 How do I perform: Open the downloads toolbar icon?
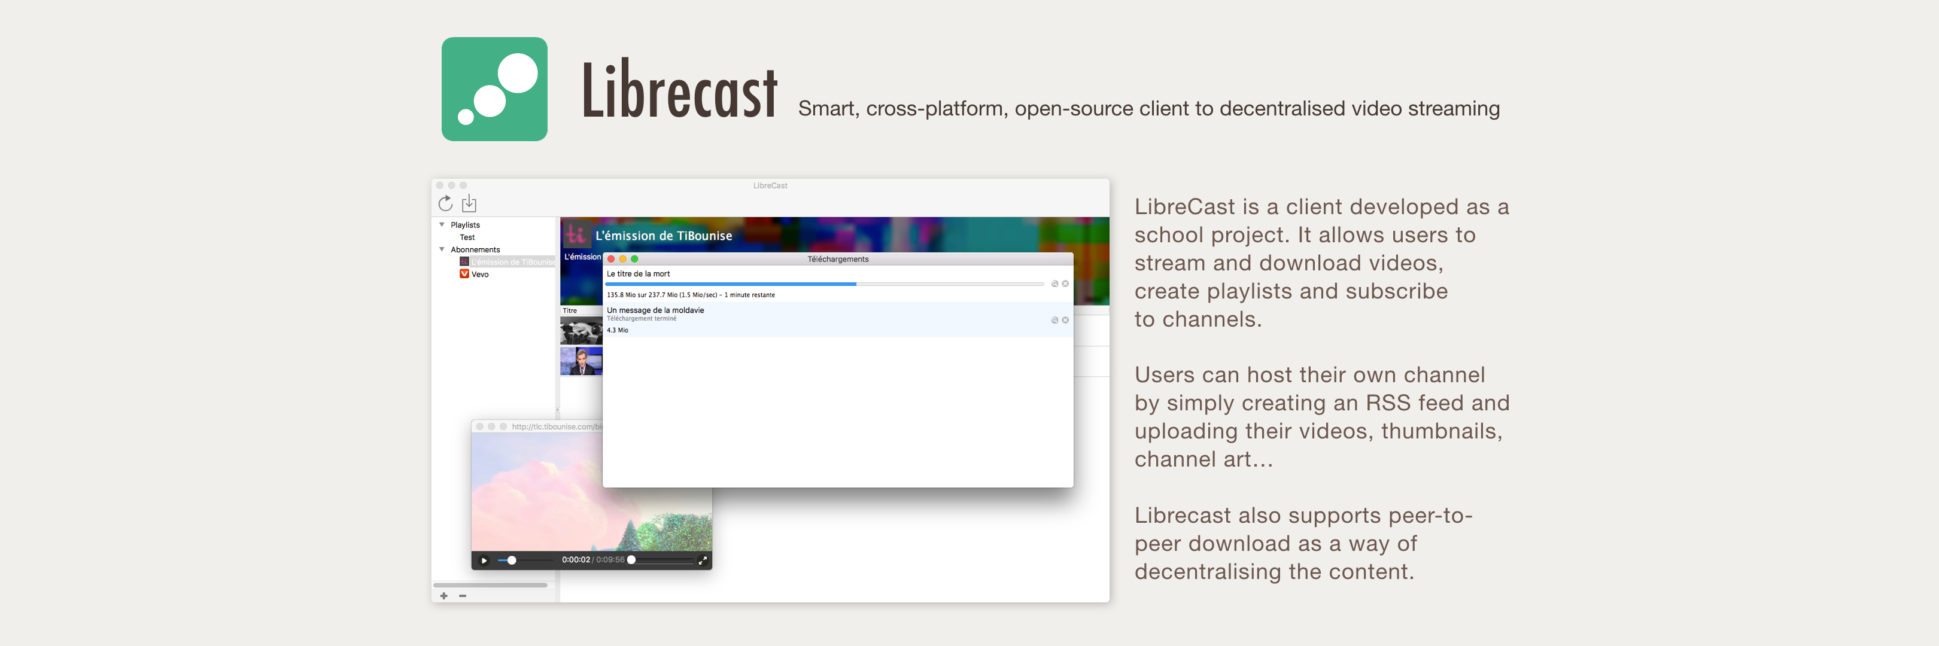469,203
